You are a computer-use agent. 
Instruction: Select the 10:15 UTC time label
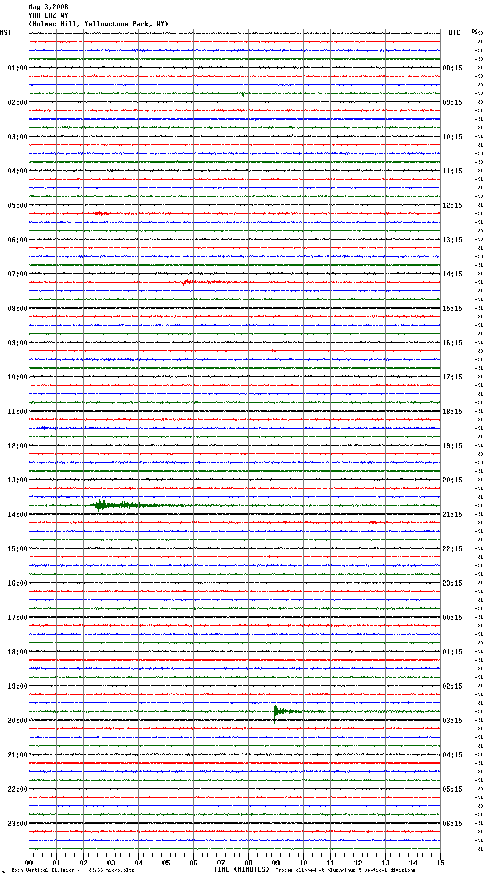pos(452,137)
